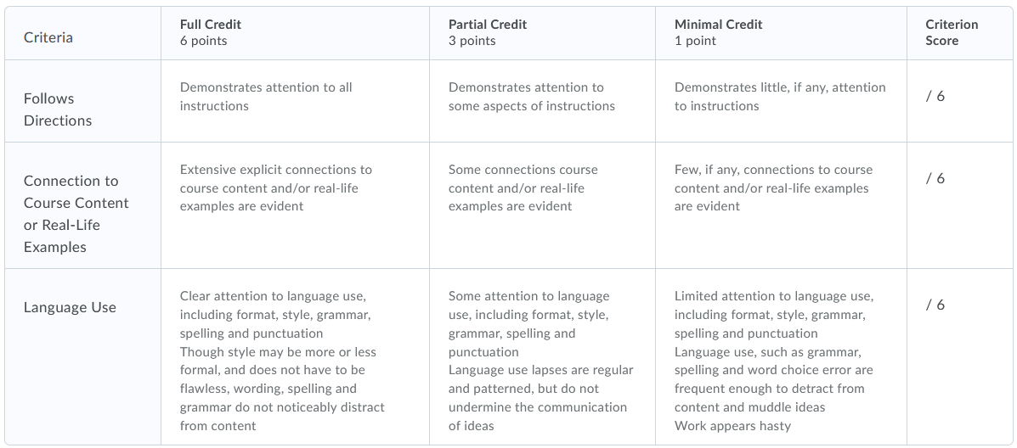Select 'Few, if any, connections' cell

(773, 188)
